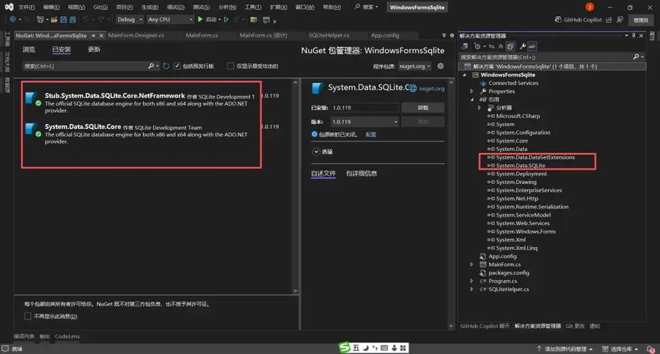The width and height of the screenshot is (660, 354).
Task: Open the 包详细信息 package details tab
Action: click(361, 173)
